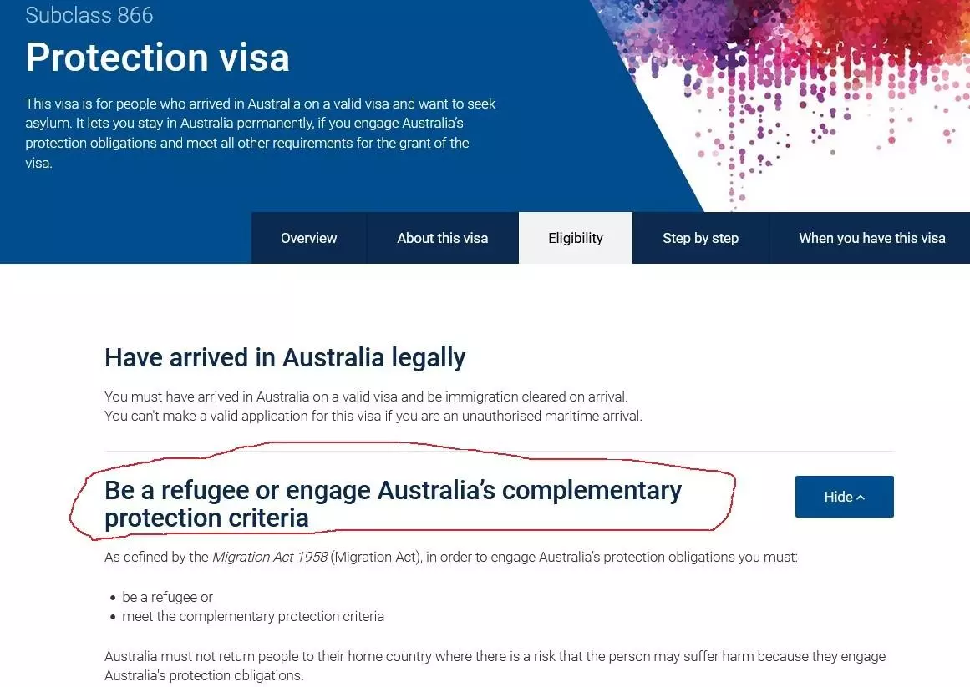Click the Migration Act 1958 italic text
This screenshot has height=687, width=970.
pyautogui.click(x=270, y=557)
